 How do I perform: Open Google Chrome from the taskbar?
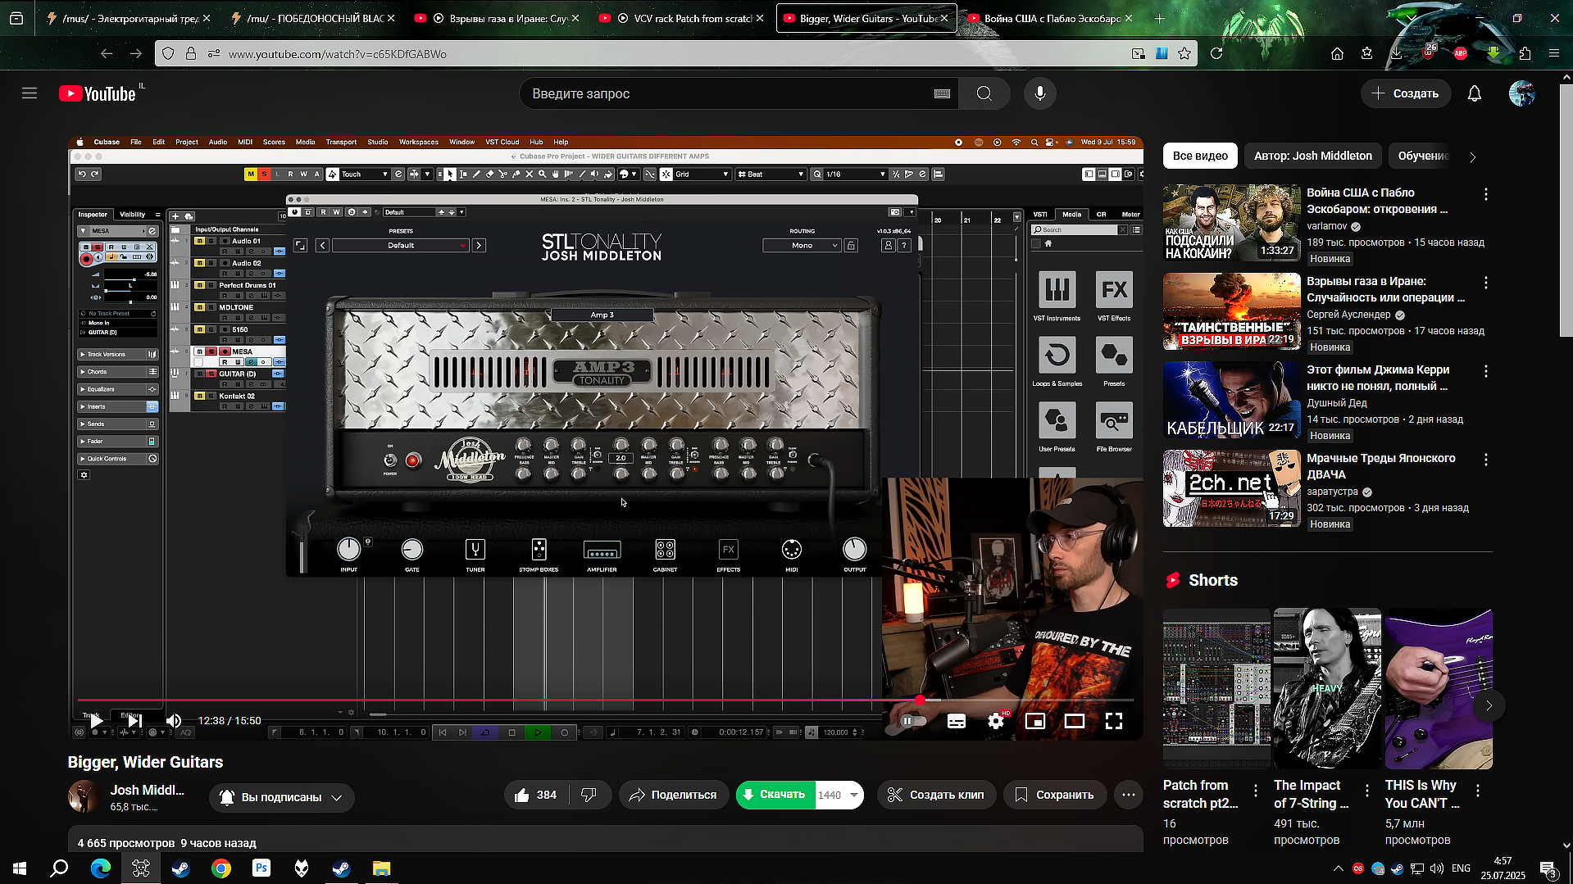point(221,868)
